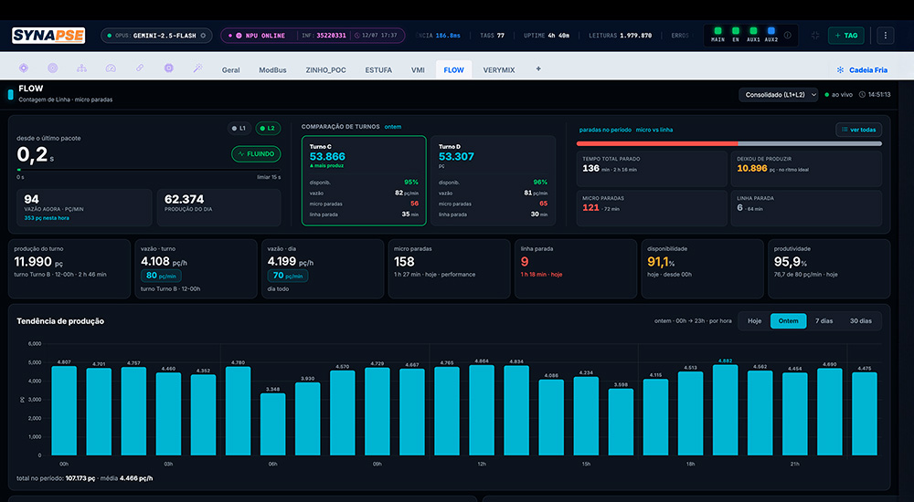
Task: Click the red-gray micro vs linha bar
Action: tap(728, 143)
